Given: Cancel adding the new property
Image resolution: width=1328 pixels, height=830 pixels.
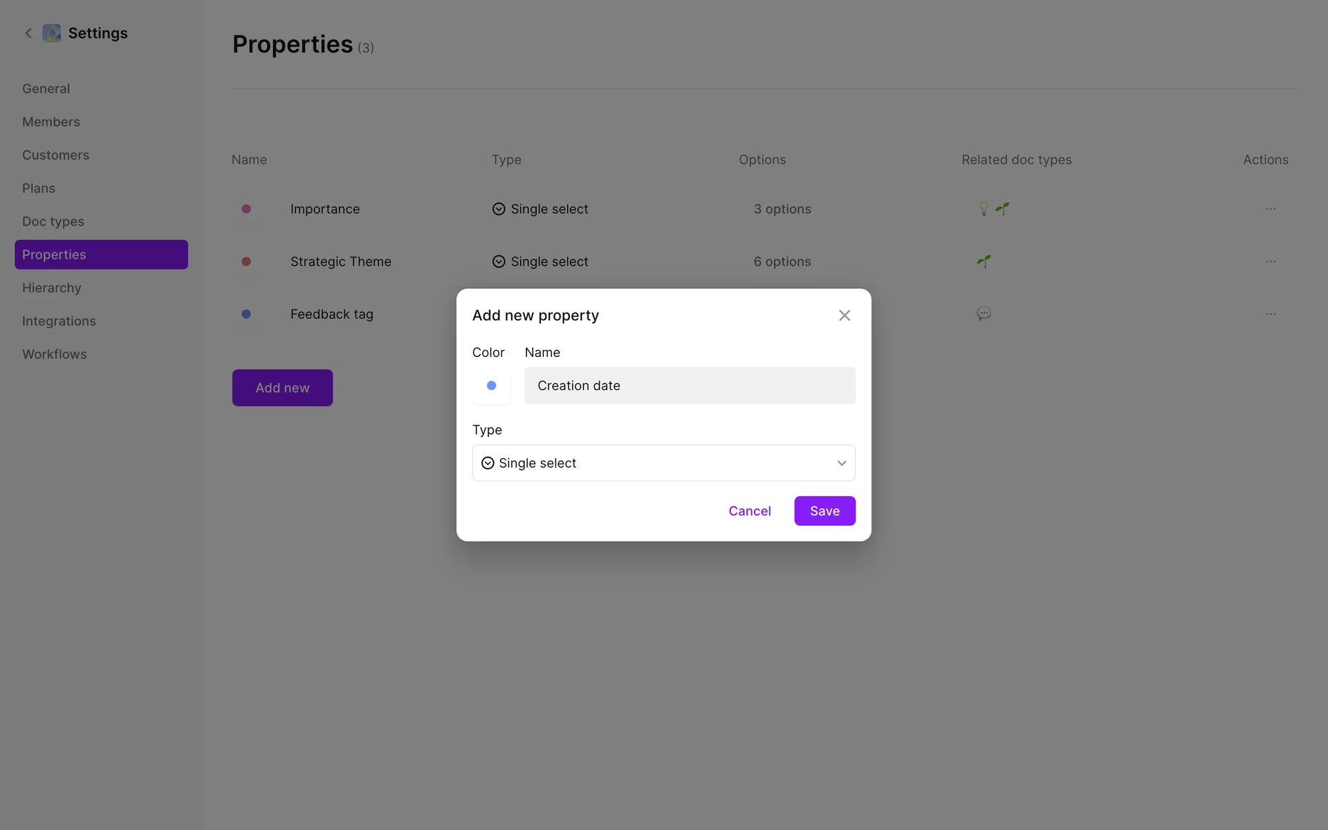Looking at the screenshot, I should point(749,511).
